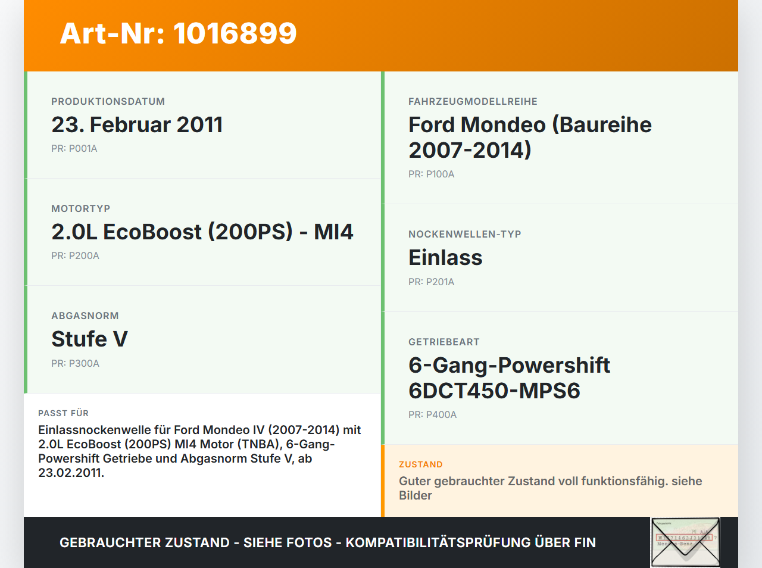Click the PASST FÜR label
762x568 pixels.
(x=64, y=413)
